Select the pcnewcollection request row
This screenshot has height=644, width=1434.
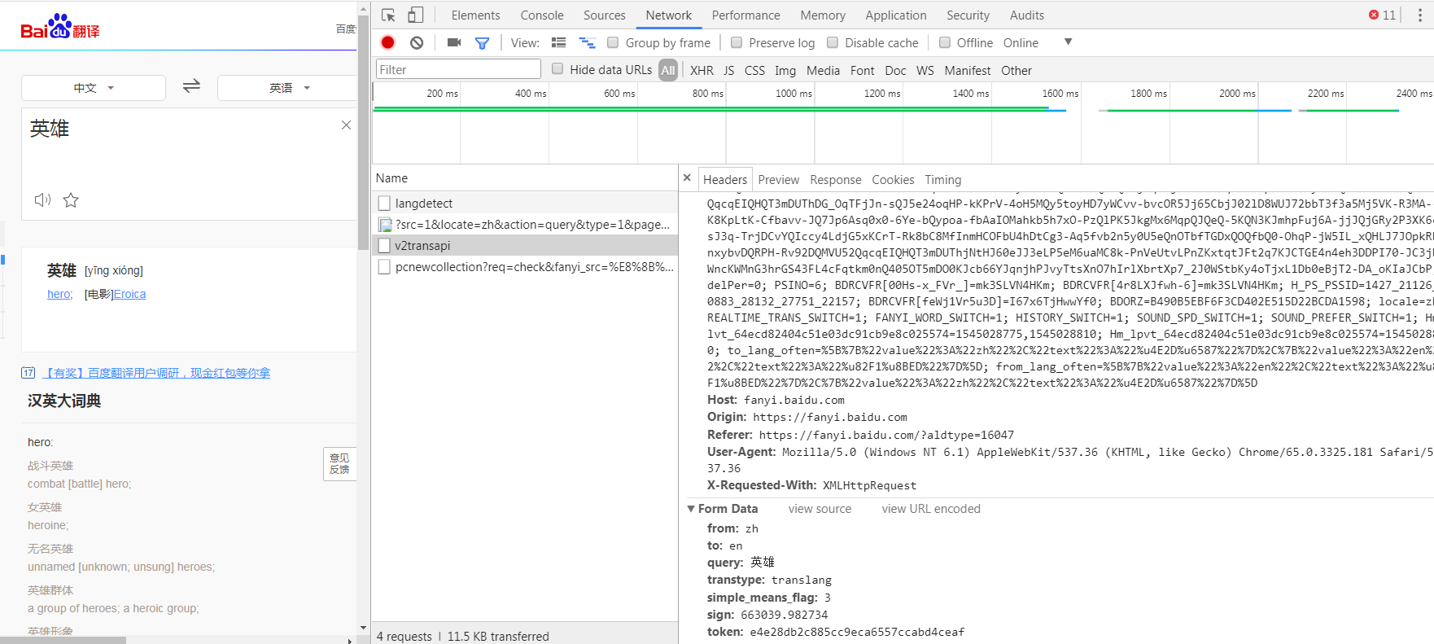(525, 266)
